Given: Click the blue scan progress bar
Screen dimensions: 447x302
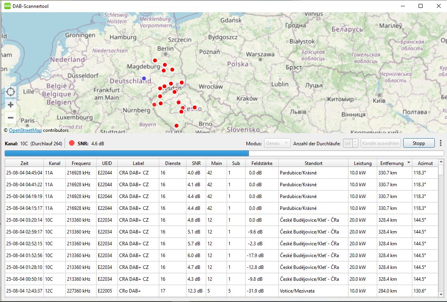Looking at the screenshot, I should pos(126,154).
